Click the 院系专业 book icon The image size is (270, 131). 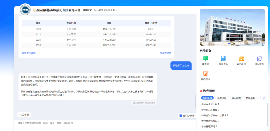pyautogui.click(x=223, y=59)
